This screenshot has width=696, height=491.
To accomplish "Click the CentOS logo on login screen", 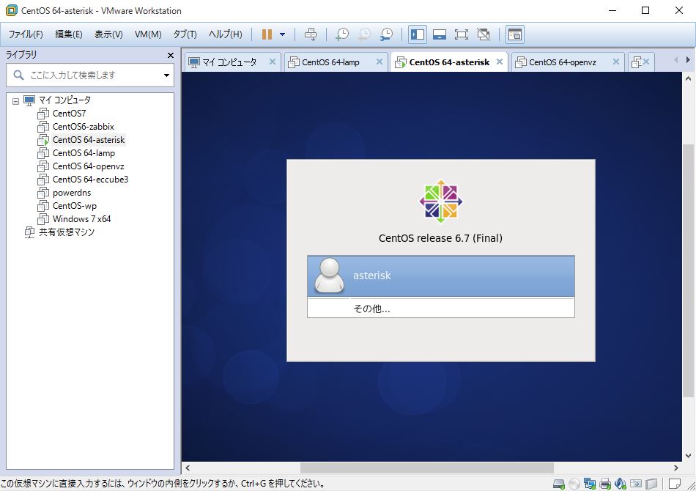I will pyautogui.click(x=441, y=202).
